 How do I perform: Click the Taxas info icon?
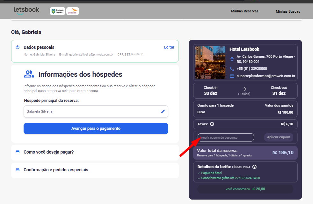(x=212, y=124)
